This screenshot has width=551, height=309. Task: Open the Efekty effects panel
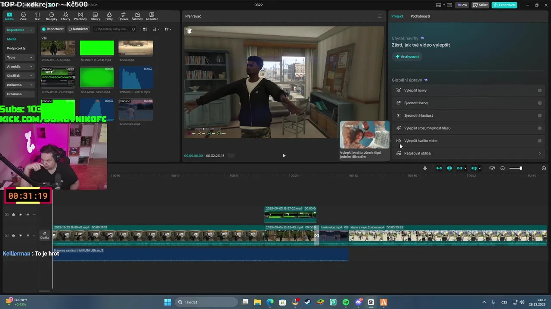[65, 16]
